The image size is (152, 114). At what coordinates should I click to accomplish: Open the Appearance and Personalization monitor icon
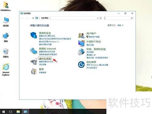(x=81, y=43)
